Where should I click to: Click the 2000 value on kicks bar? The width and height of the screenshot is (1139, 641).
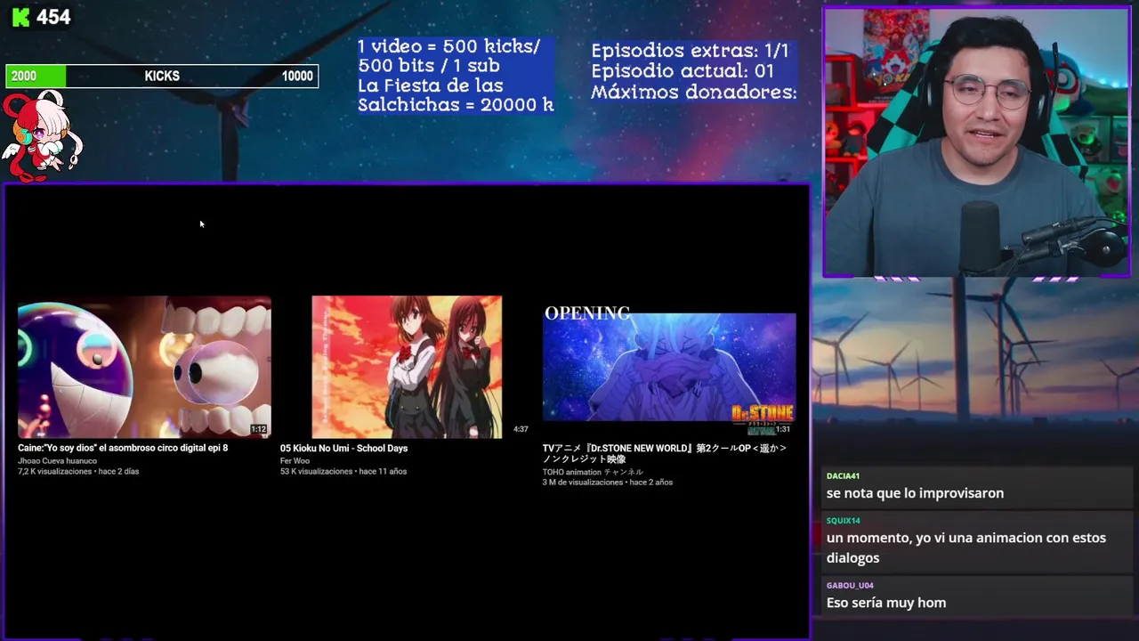[x=24, y=77]
